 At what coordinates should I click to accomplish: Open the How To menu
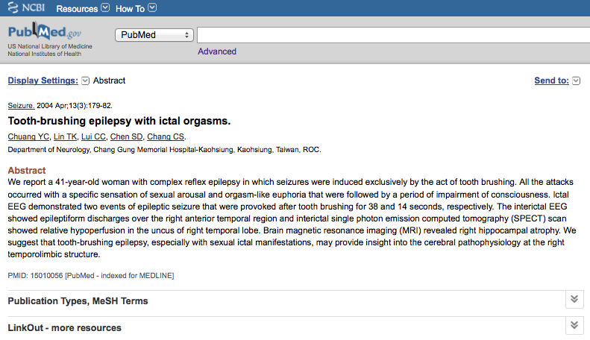pos(130,9)
